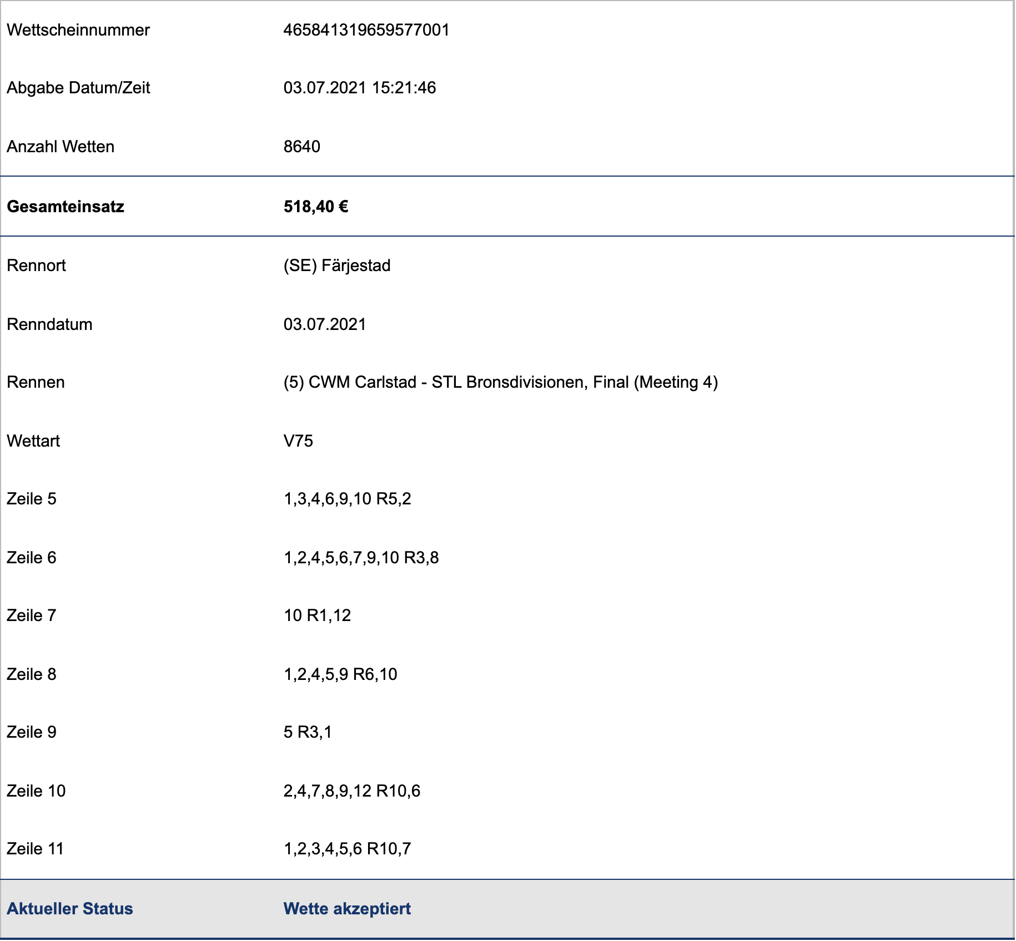Click the Zeile 5 label
Image resolution: width=1016 pixels, height=941 pixels.
coord(32,499)
